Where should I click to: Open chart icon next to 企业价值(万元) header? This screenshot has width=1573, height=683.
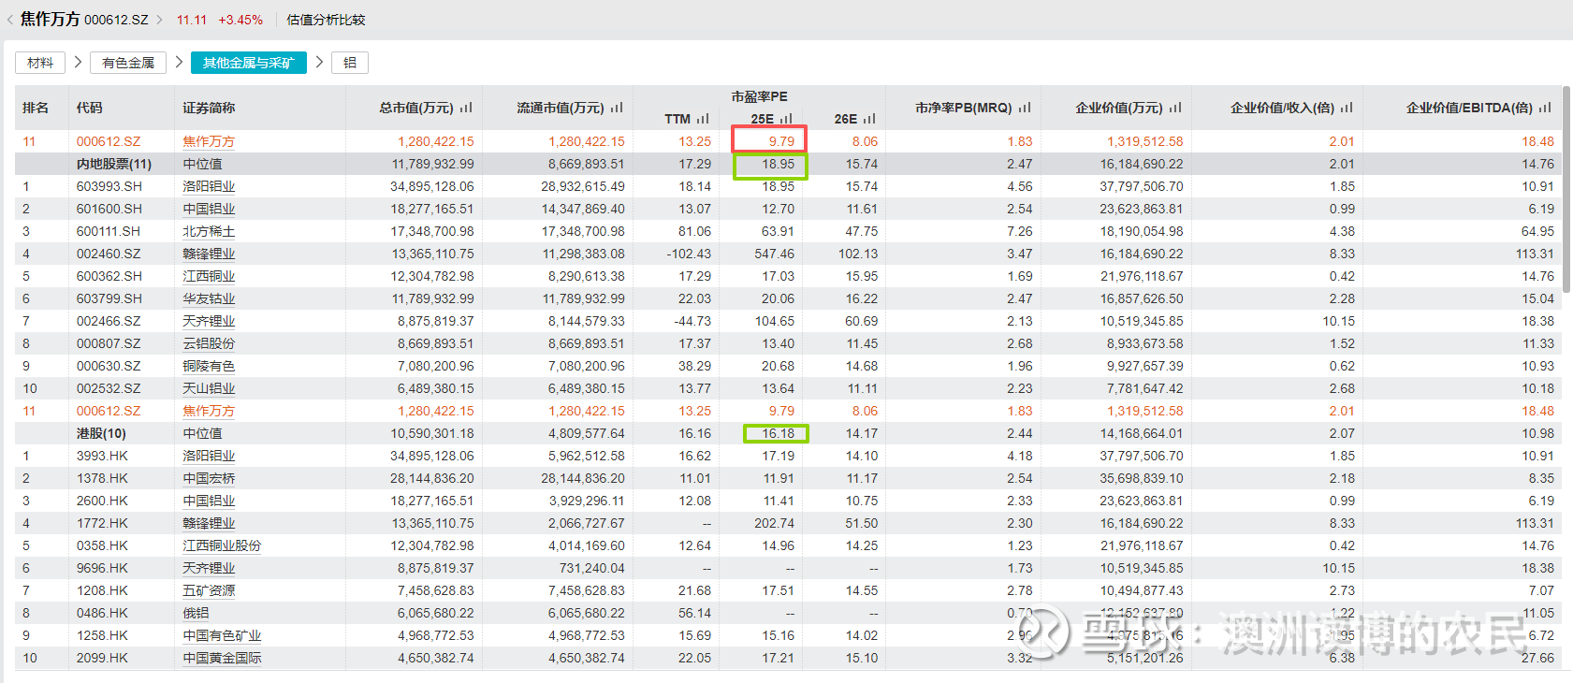pos(1175,108)
